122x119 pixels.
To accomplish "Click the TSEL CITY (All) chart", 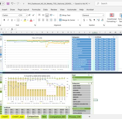I will (x=37, y=53).
